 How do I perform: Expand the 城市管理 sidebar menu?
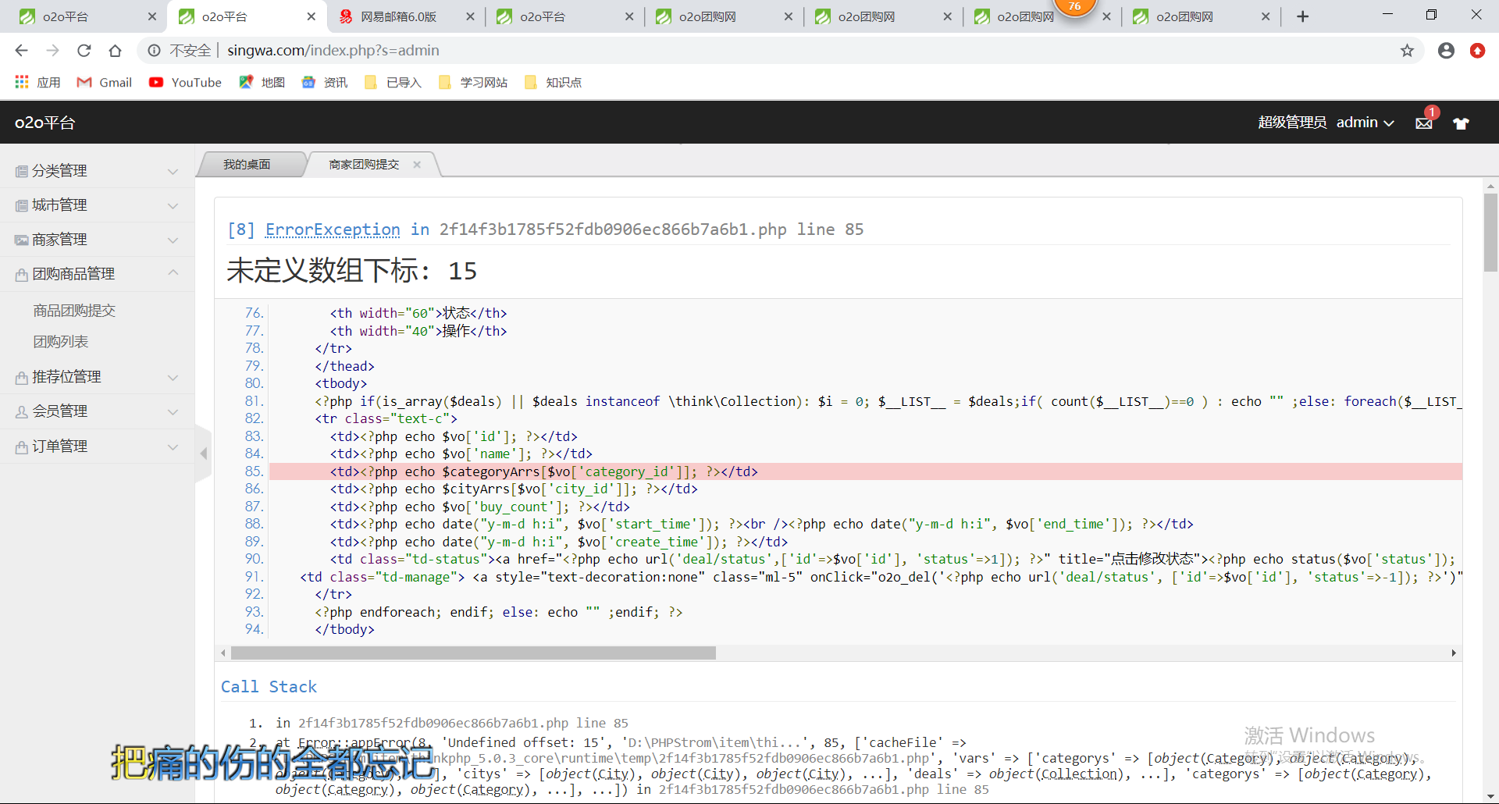[97, 205]
